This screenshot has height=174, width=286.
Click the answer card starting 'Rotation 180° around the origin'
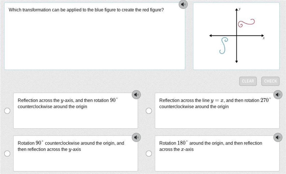click(x=217, y=153)
